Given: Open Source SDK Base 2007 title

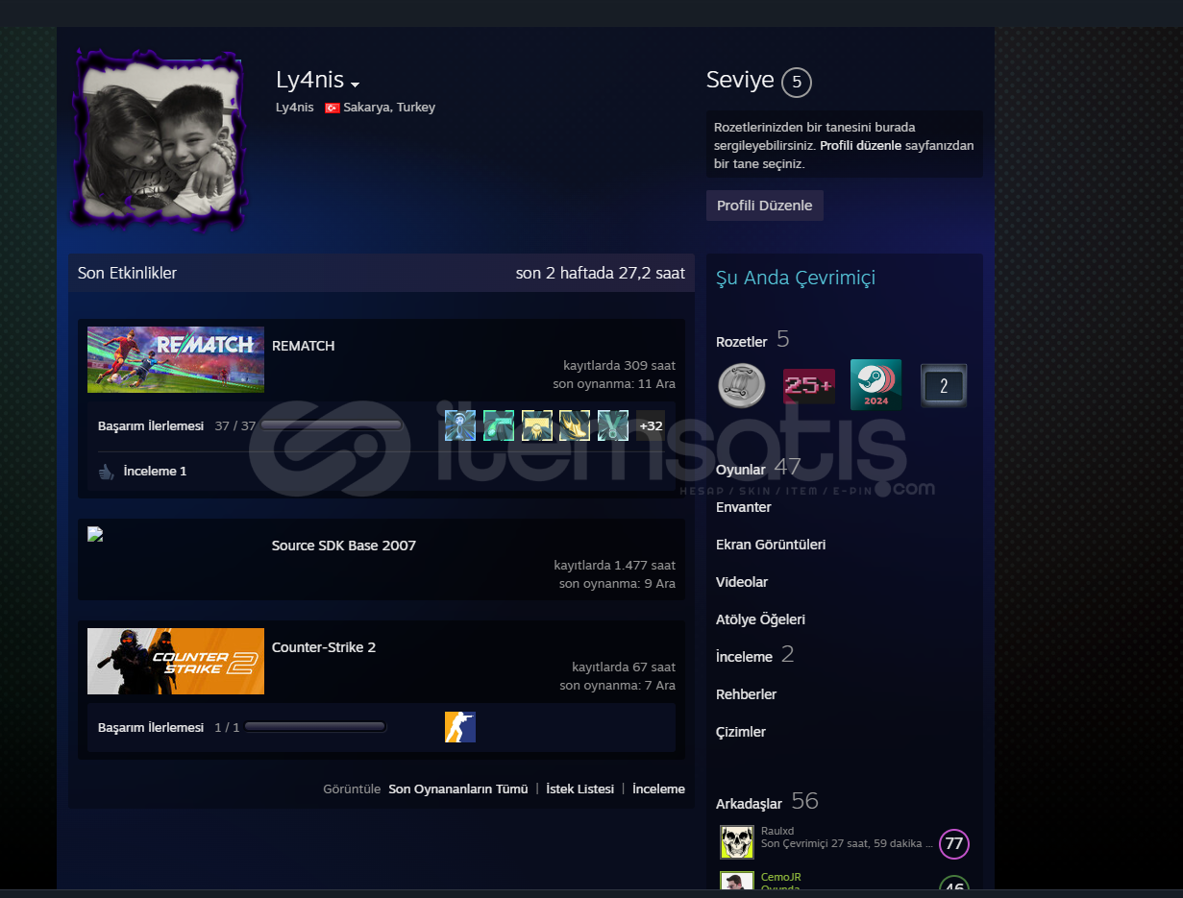Looking at the screenshot, I should pos(344,546).
